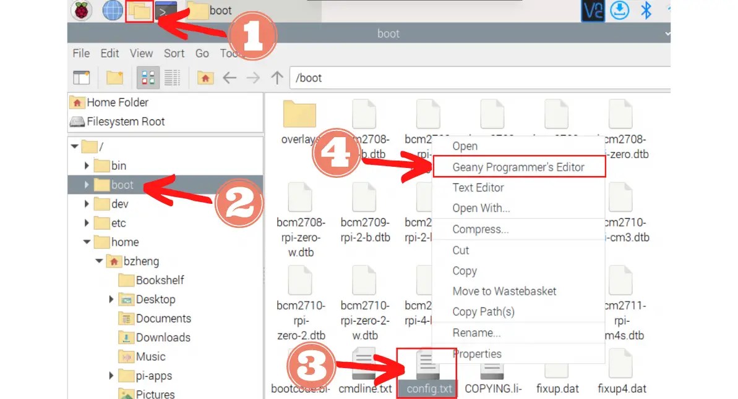Open the Edit menu

click(x=109, y=53)
